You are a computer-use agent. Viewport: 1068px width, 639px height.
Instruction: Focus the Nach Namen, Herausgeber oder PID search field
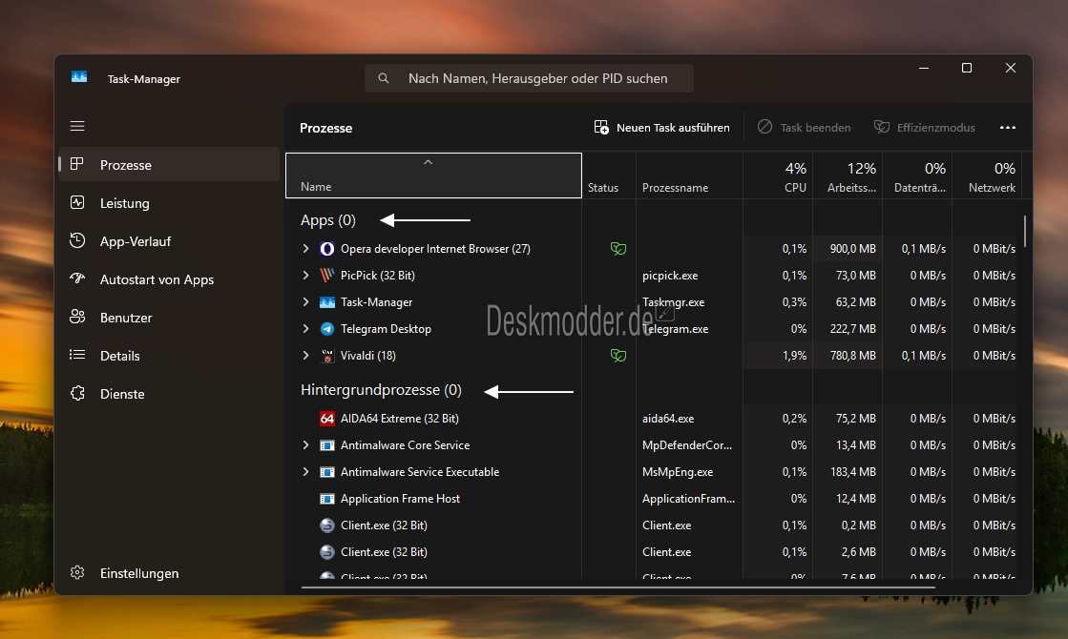(530, 78)
